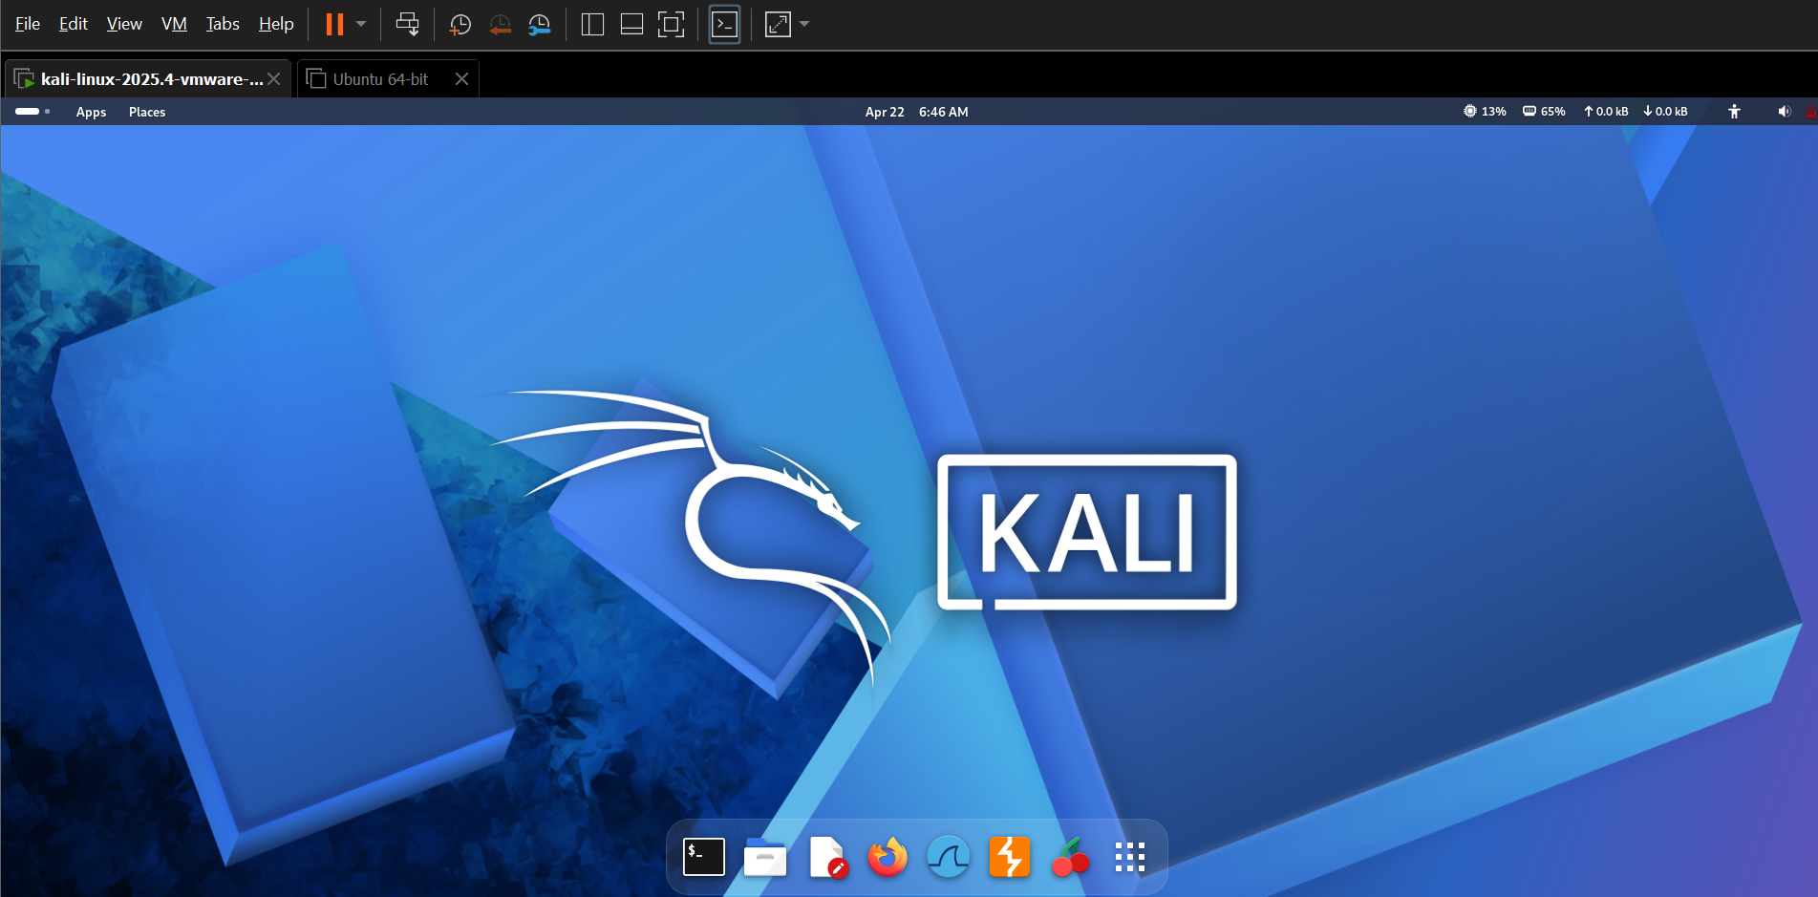
Task: Toggle the VMware library sidebar panel
Action: 592,24
